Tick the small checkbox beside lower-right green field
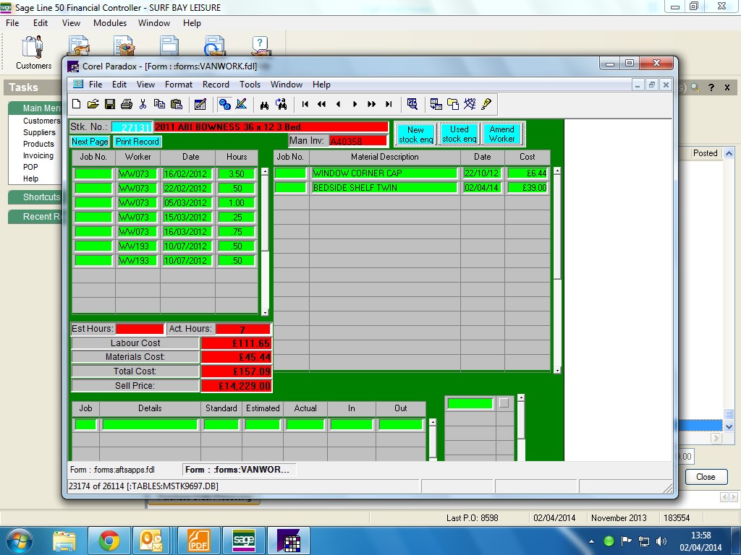The height and width of the screenshot is (555, 741). pyautogui.click(x=504, y=403)
